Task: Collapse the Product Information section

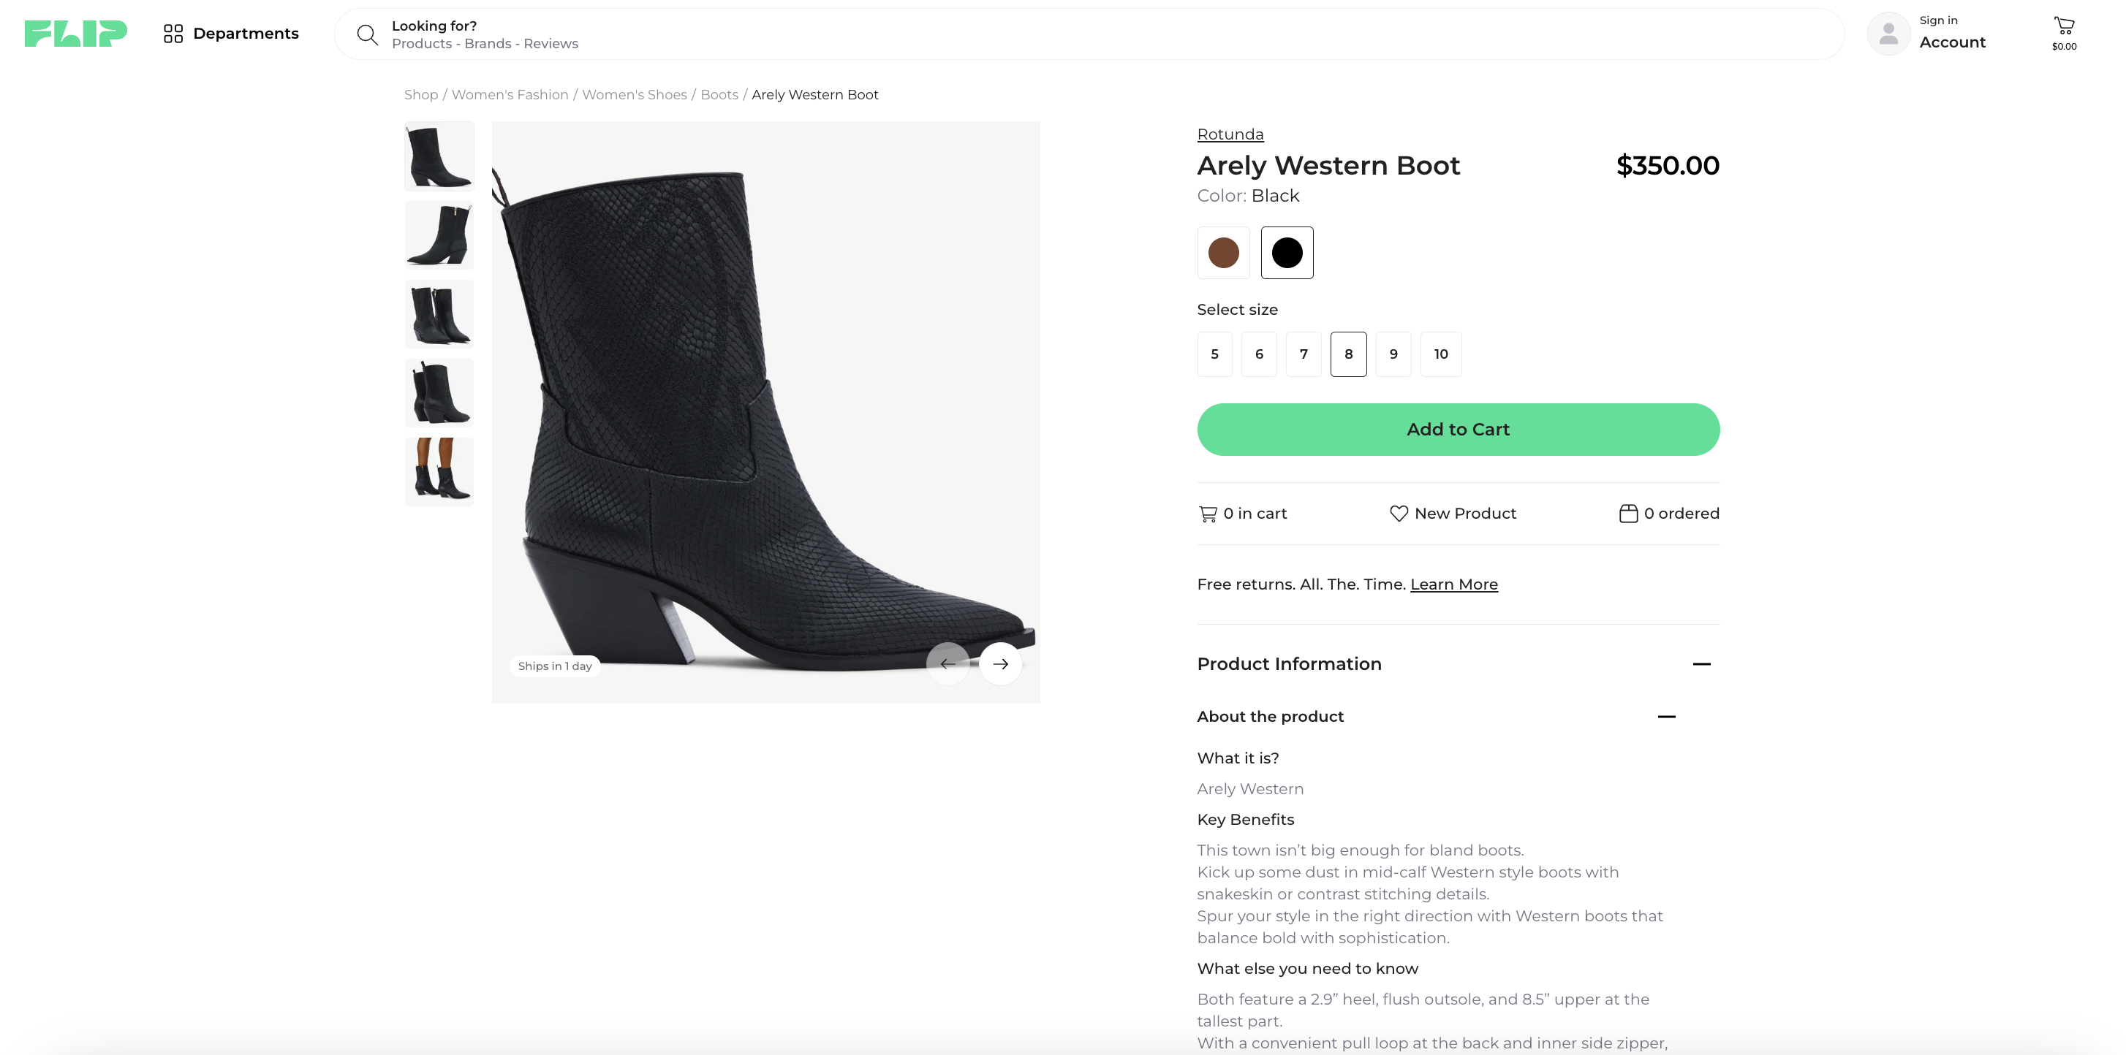Action: click(1701, 664)
